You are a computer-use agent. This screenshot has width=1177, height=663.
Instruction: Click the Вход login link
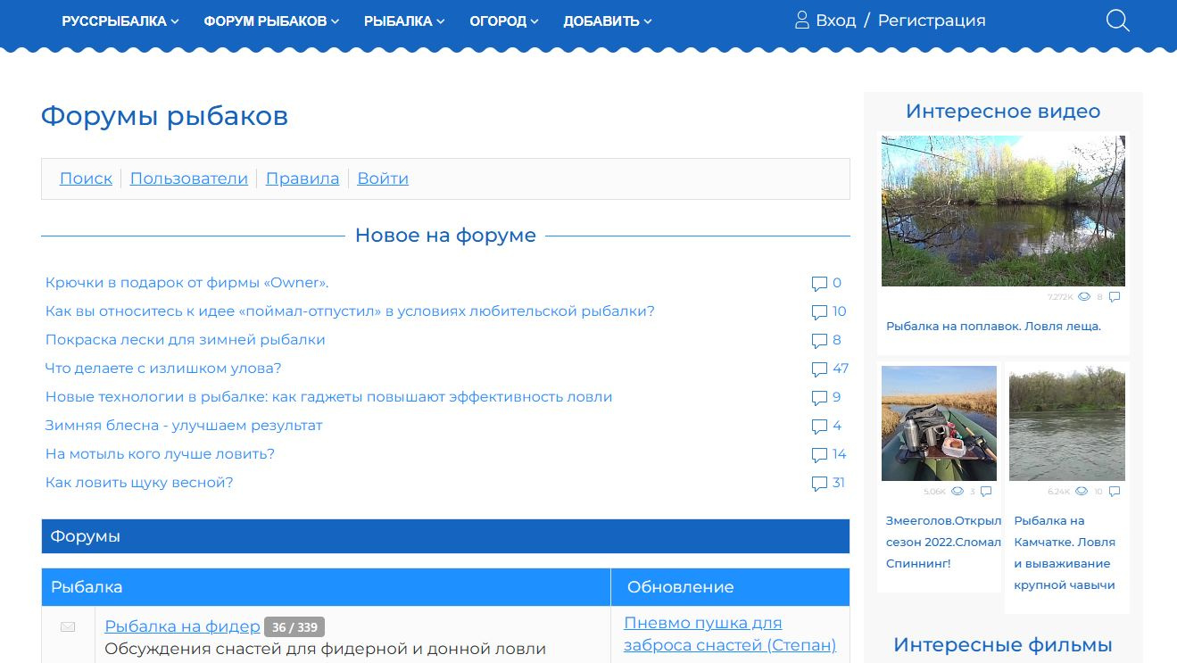pos(835,21)
